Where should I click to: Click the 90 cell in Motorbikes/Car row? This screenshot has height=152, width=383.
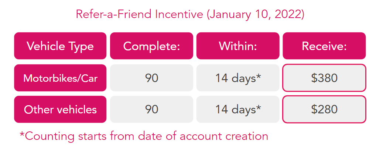(151, 78)
